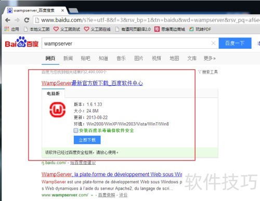
Task: Click the size text 24.8M
Action: click(93, 111)
